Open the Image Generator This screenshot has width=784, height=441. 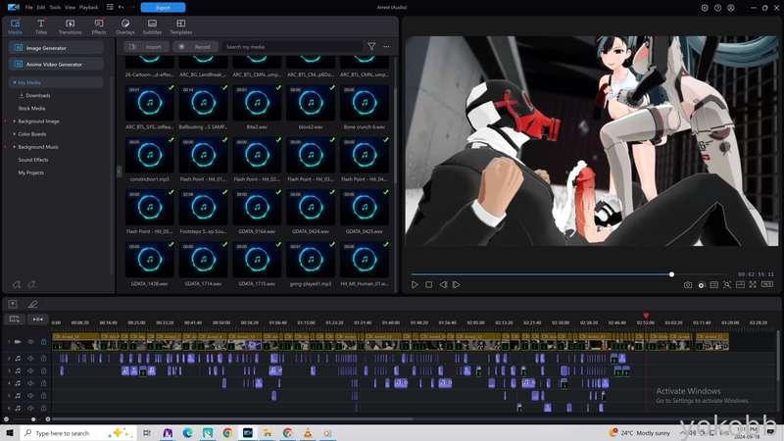click(56, 48)
